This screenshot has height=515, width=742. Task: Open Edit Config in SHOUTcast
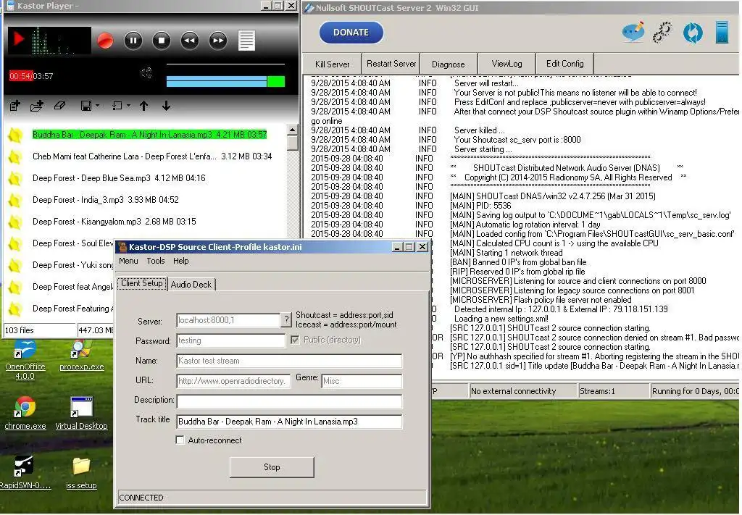pyautogui.click(x=564, y=63)
